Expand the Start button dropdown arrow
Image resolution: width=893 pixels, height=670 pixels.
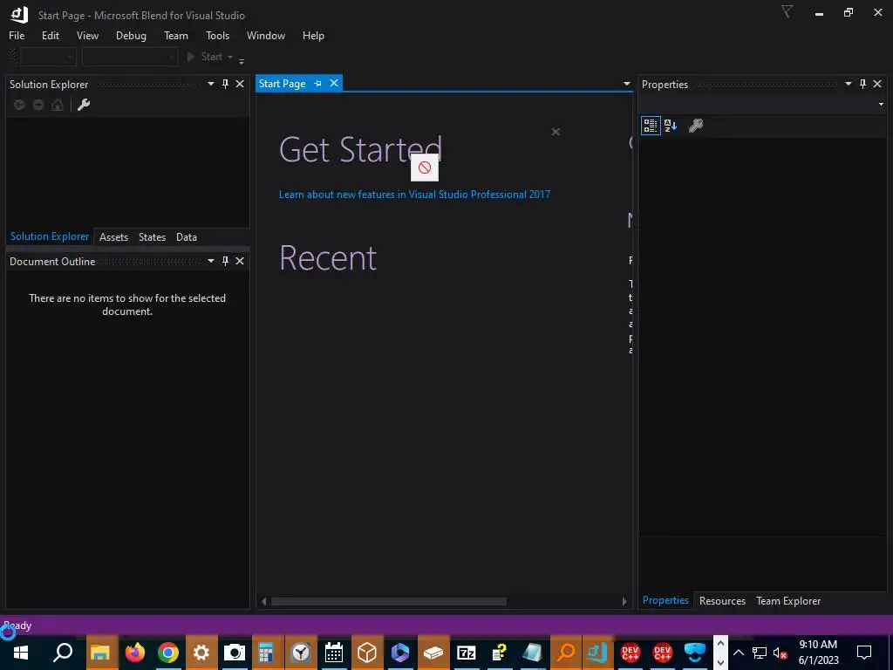[230, 57]
